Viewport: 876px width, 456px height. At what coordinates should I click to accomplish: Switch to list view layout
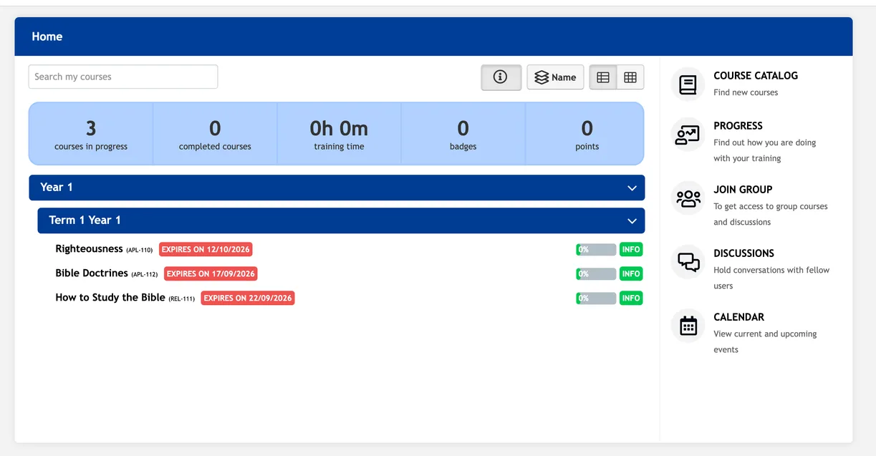pos(603,77)
